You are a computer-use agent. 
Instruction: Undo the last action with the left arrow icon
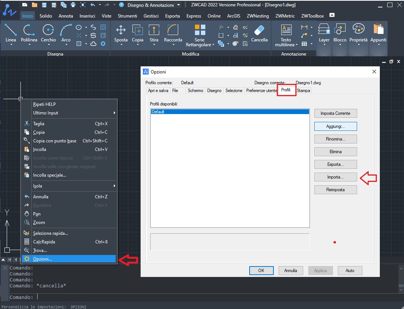click(93, 4)
